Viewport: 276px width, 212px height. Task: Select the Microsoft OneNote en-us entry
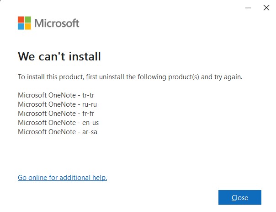[58, 123]
